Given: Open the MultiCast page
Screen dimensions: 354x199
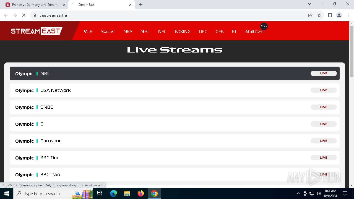Looking at the screenshot, I should click(254, 32).
